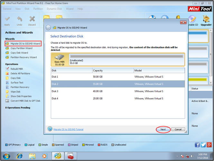Open Partition Recovery Wizard in sidebar

pyautogui.click(x=21, y=57)
